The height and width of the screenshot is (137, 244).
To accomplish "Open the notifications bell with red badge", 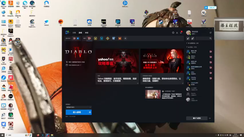I will (x=181, y=33).
